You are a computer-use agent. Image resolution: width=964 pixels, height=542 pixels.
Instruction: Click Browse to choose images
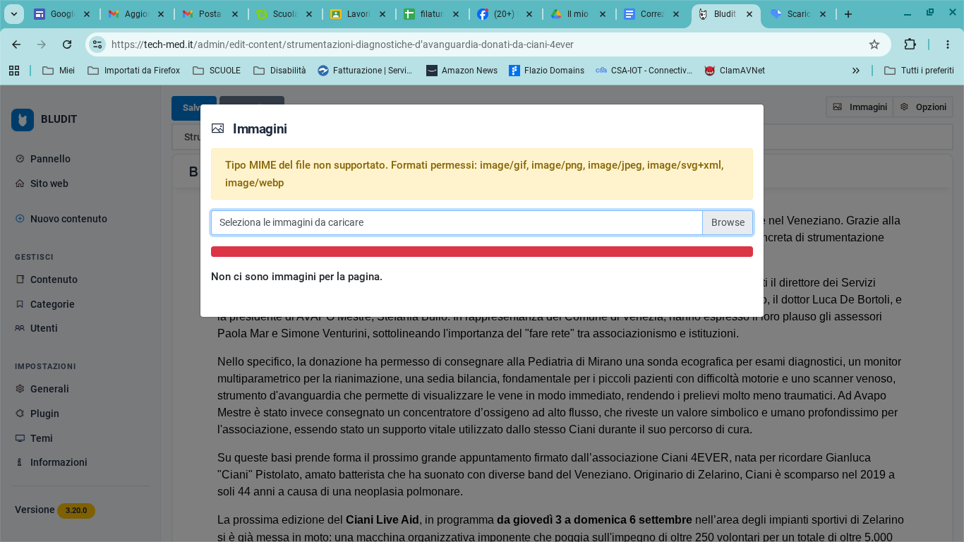(727, 222)
